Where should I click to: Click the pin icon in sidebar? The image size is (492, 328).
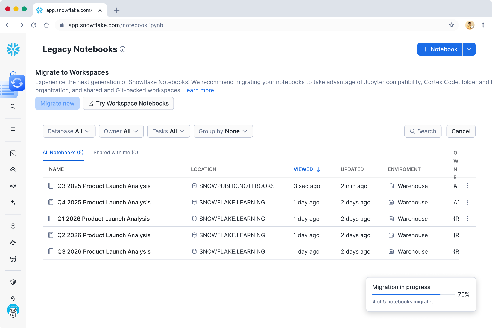13,130
